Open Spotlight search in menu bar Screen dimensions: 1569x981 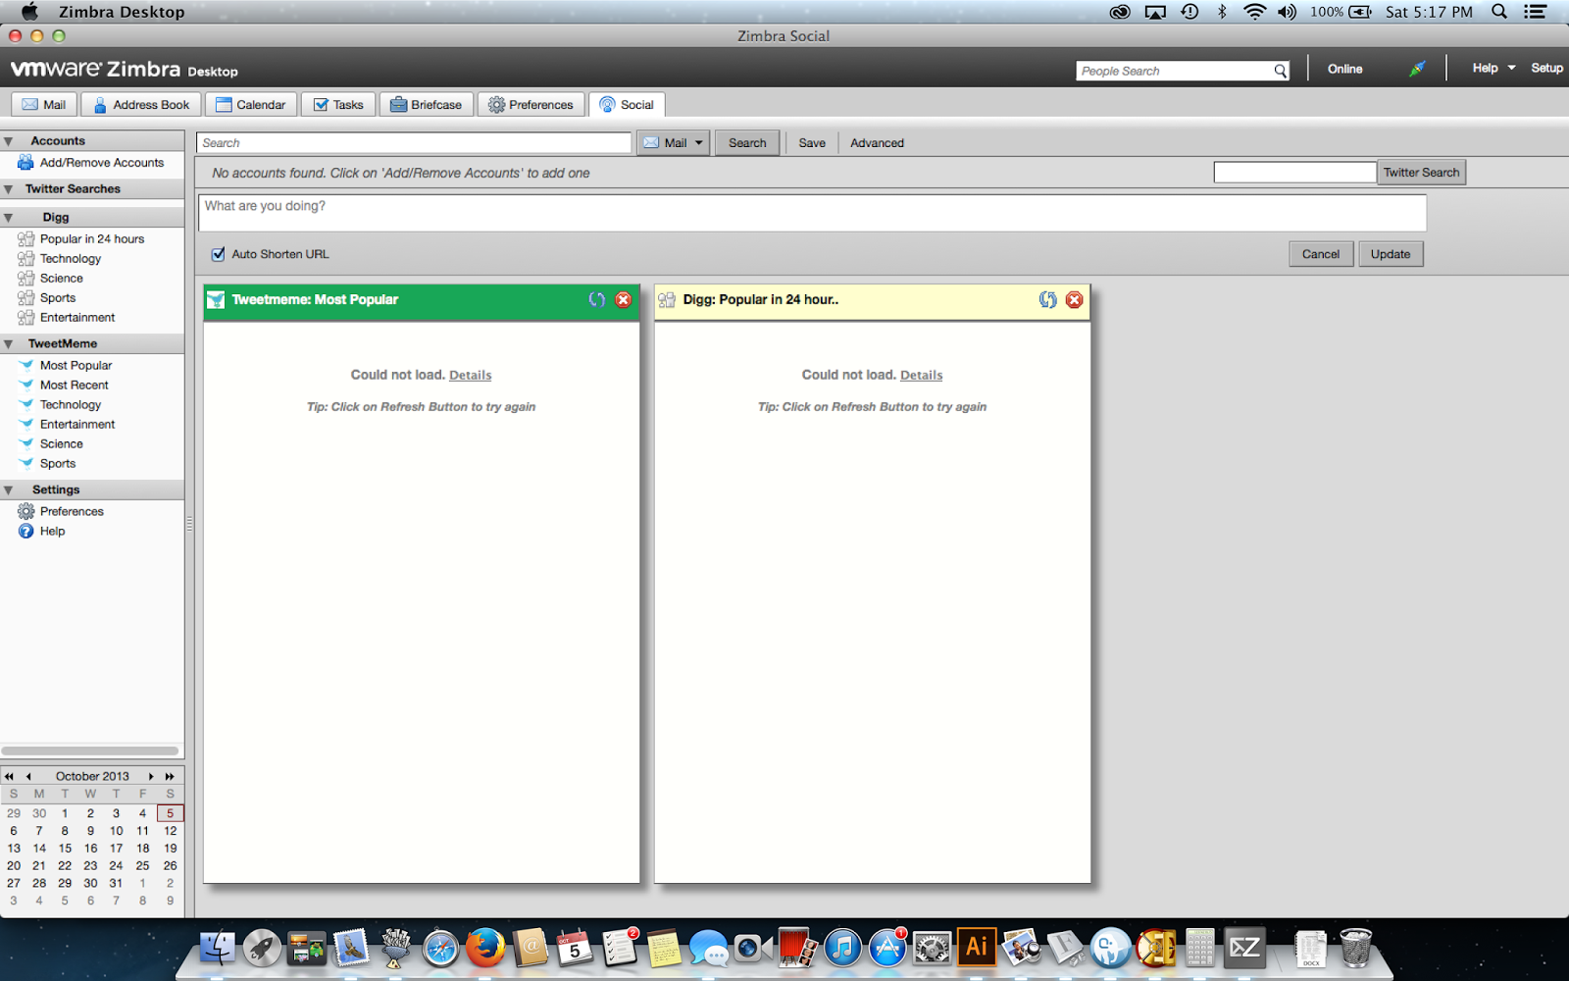1499,12
